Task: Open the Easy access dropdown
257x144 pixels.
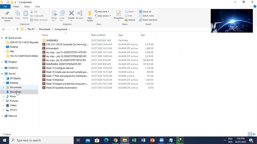Action: [x=103, y=16]
